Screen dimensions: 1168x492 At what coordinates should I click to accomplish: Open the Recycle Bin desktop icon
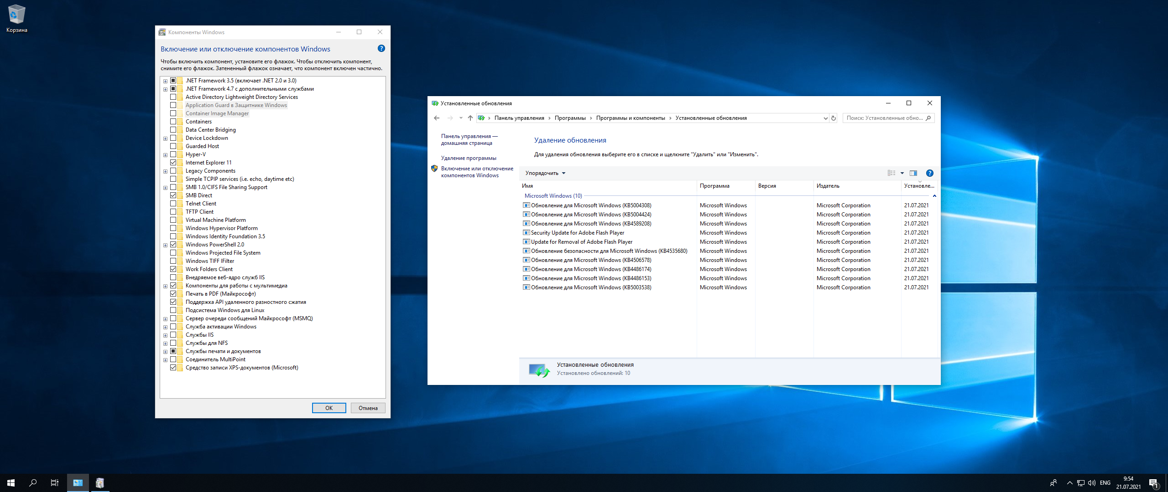17,18
